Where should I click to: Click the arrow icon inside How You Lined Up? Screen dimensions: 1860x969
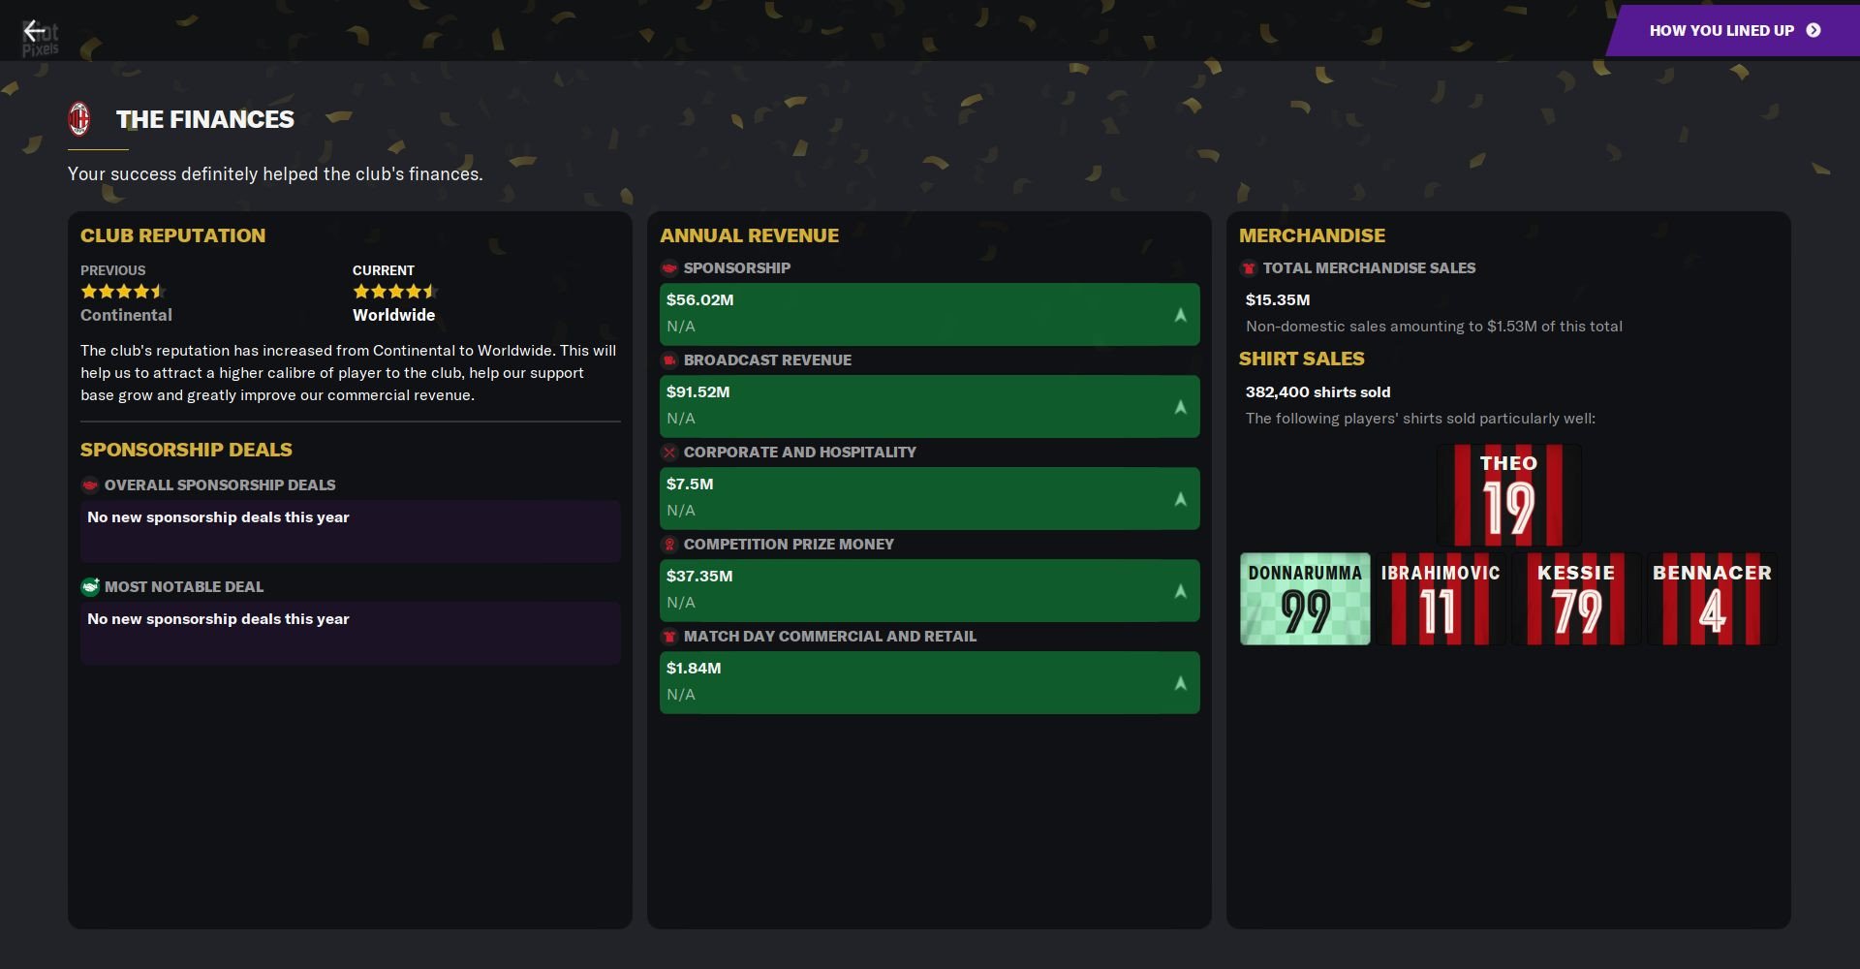click(x=1815, y=30)
